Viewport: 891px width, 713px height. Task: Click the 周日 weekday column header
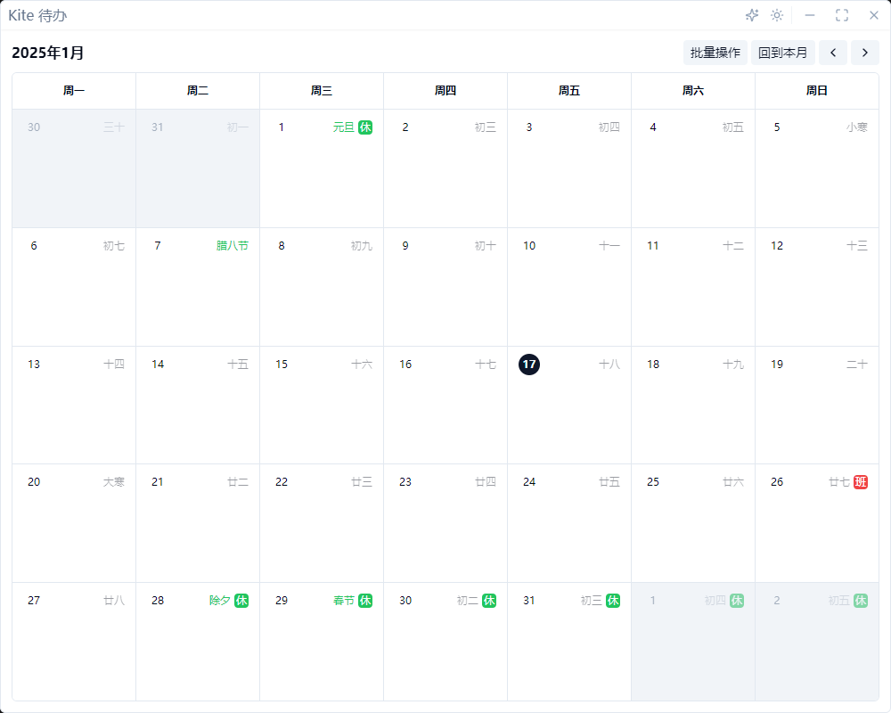817,91
